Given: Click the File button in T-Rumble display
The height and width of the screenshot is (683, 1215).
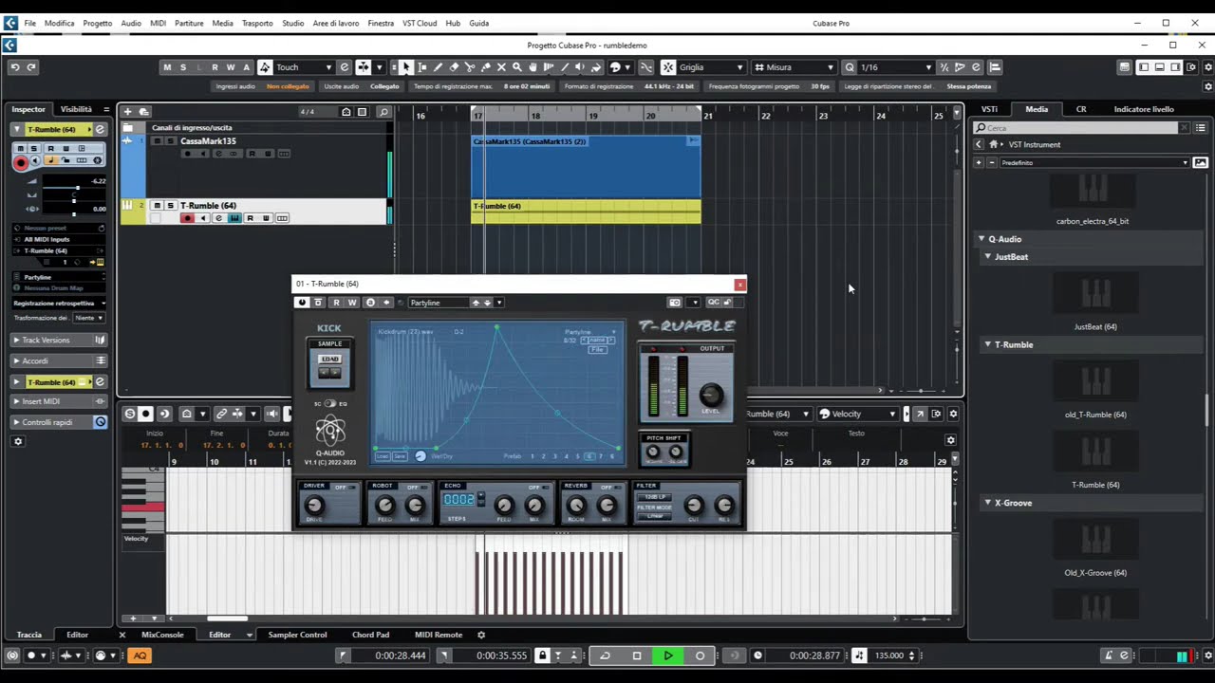Looking at the screenshot, I should (597, 350).
